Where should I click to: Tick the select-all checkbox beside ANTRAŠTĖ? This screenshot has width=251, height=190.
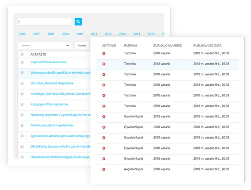(x=22, y=54)
